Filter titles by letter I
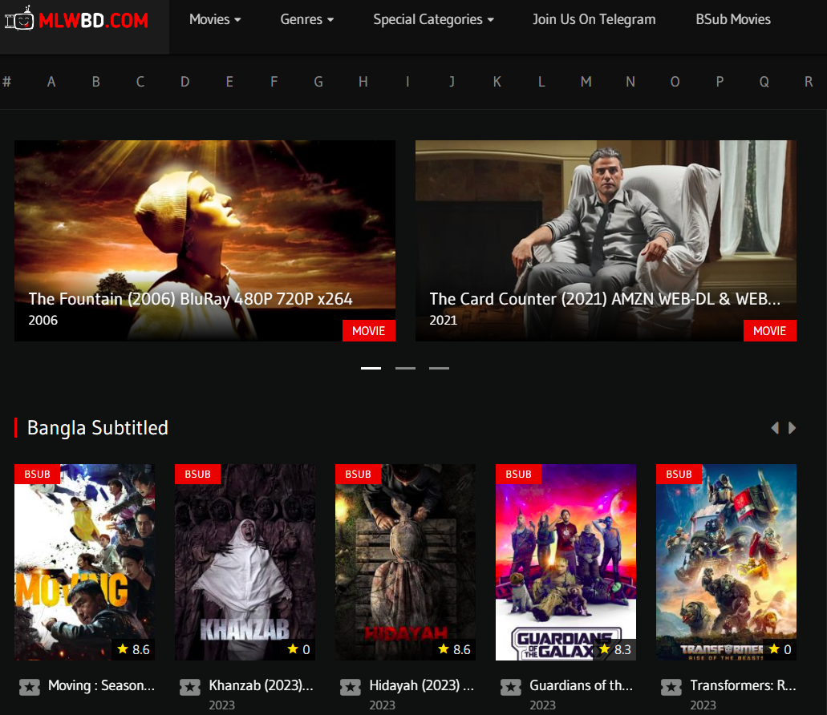 pos(407,82)
